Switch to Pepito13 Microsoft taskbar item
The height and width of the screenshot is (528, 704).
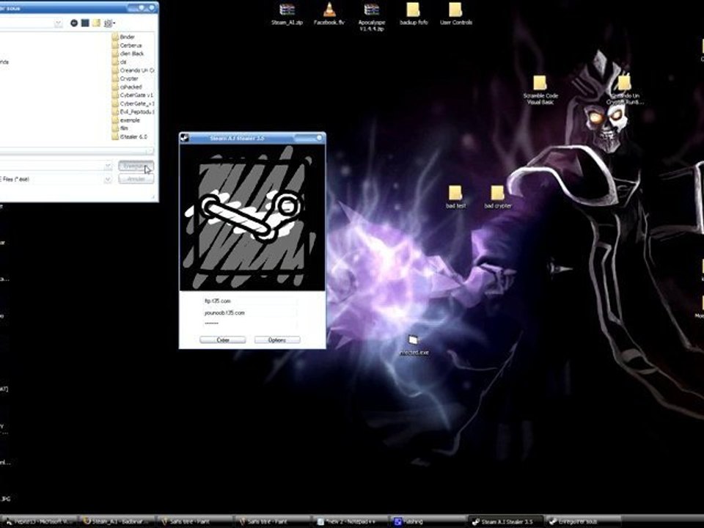click(39, 521)
